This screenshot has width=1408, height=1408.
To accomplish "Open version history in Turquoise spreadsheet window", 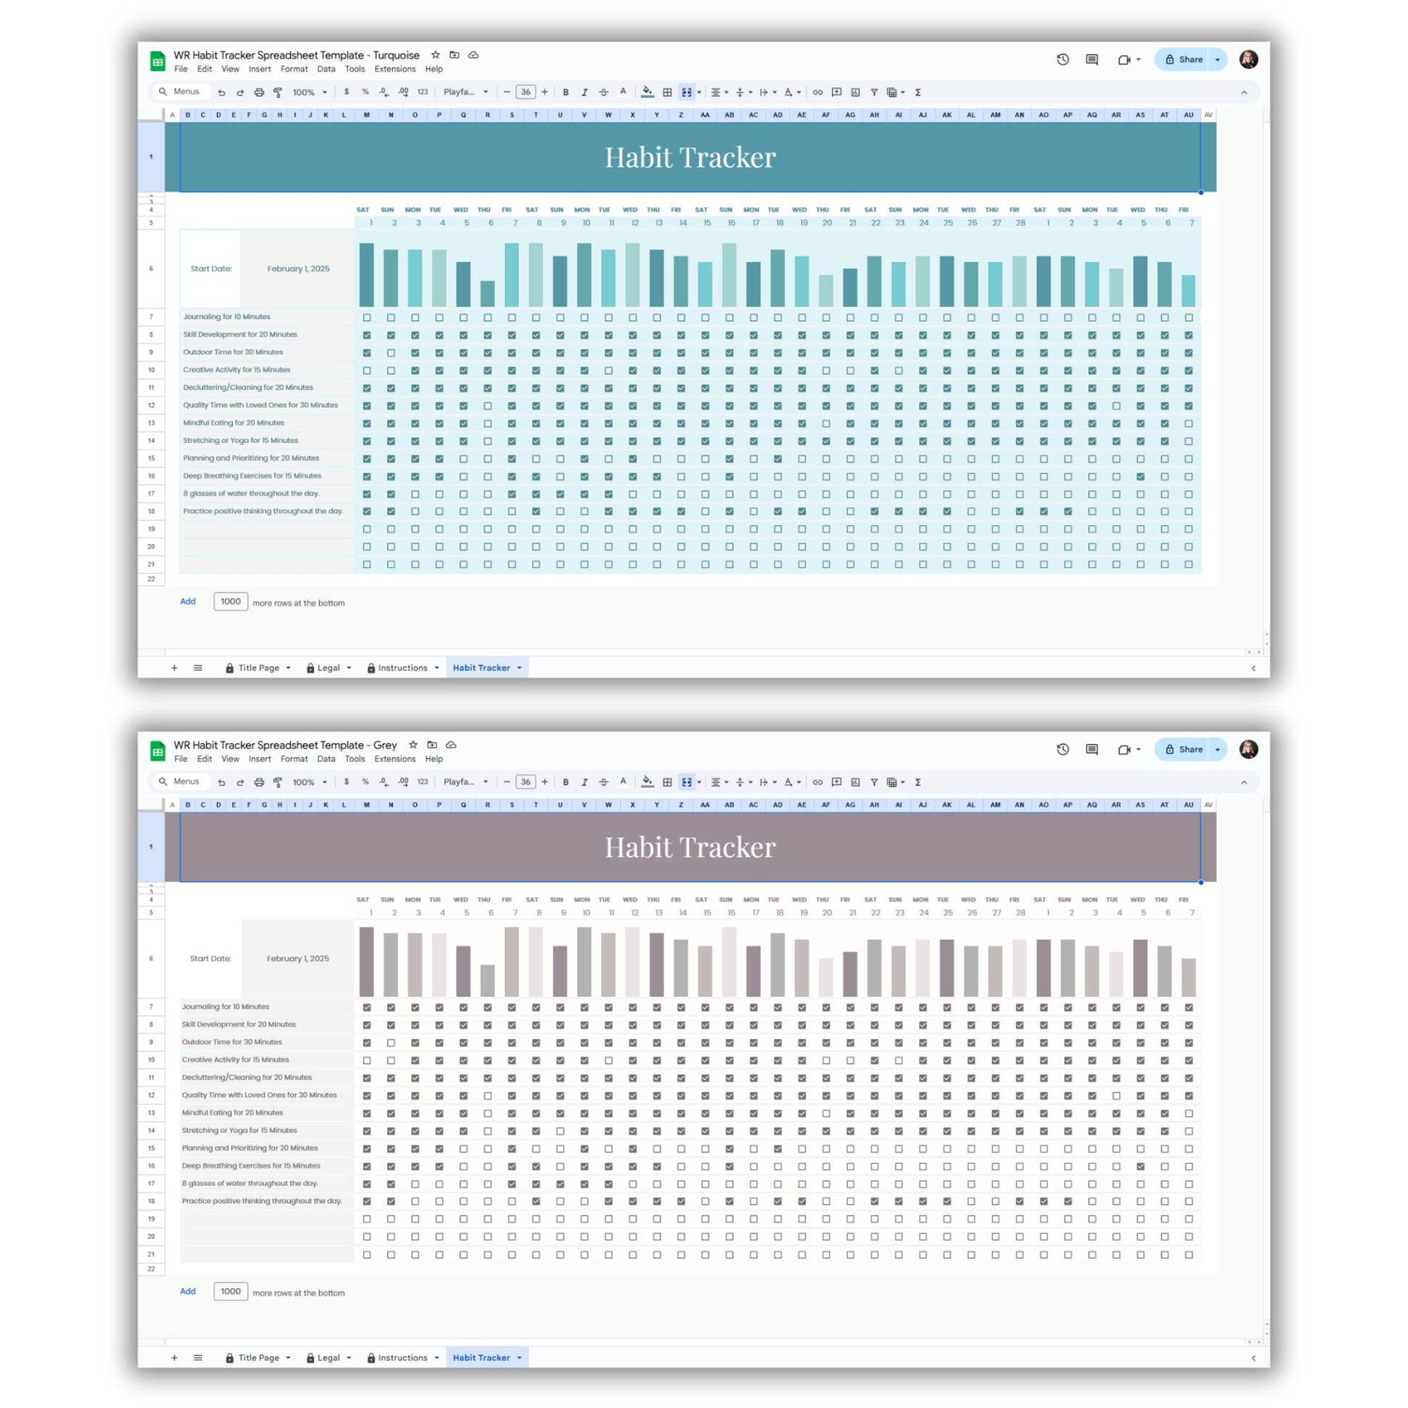I will pos(1063,60).
